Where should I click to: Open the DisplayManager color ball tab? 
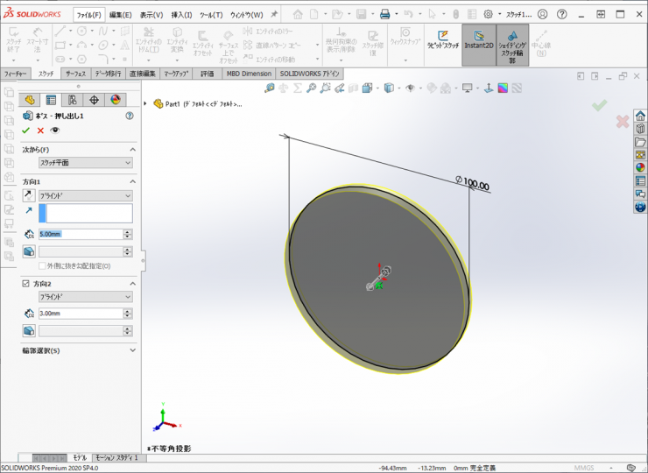click(x=115, y=100)
